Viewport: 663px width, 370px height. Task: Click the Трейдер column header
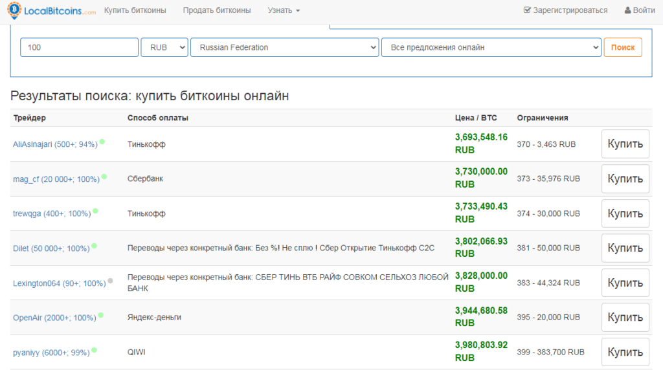30,118
